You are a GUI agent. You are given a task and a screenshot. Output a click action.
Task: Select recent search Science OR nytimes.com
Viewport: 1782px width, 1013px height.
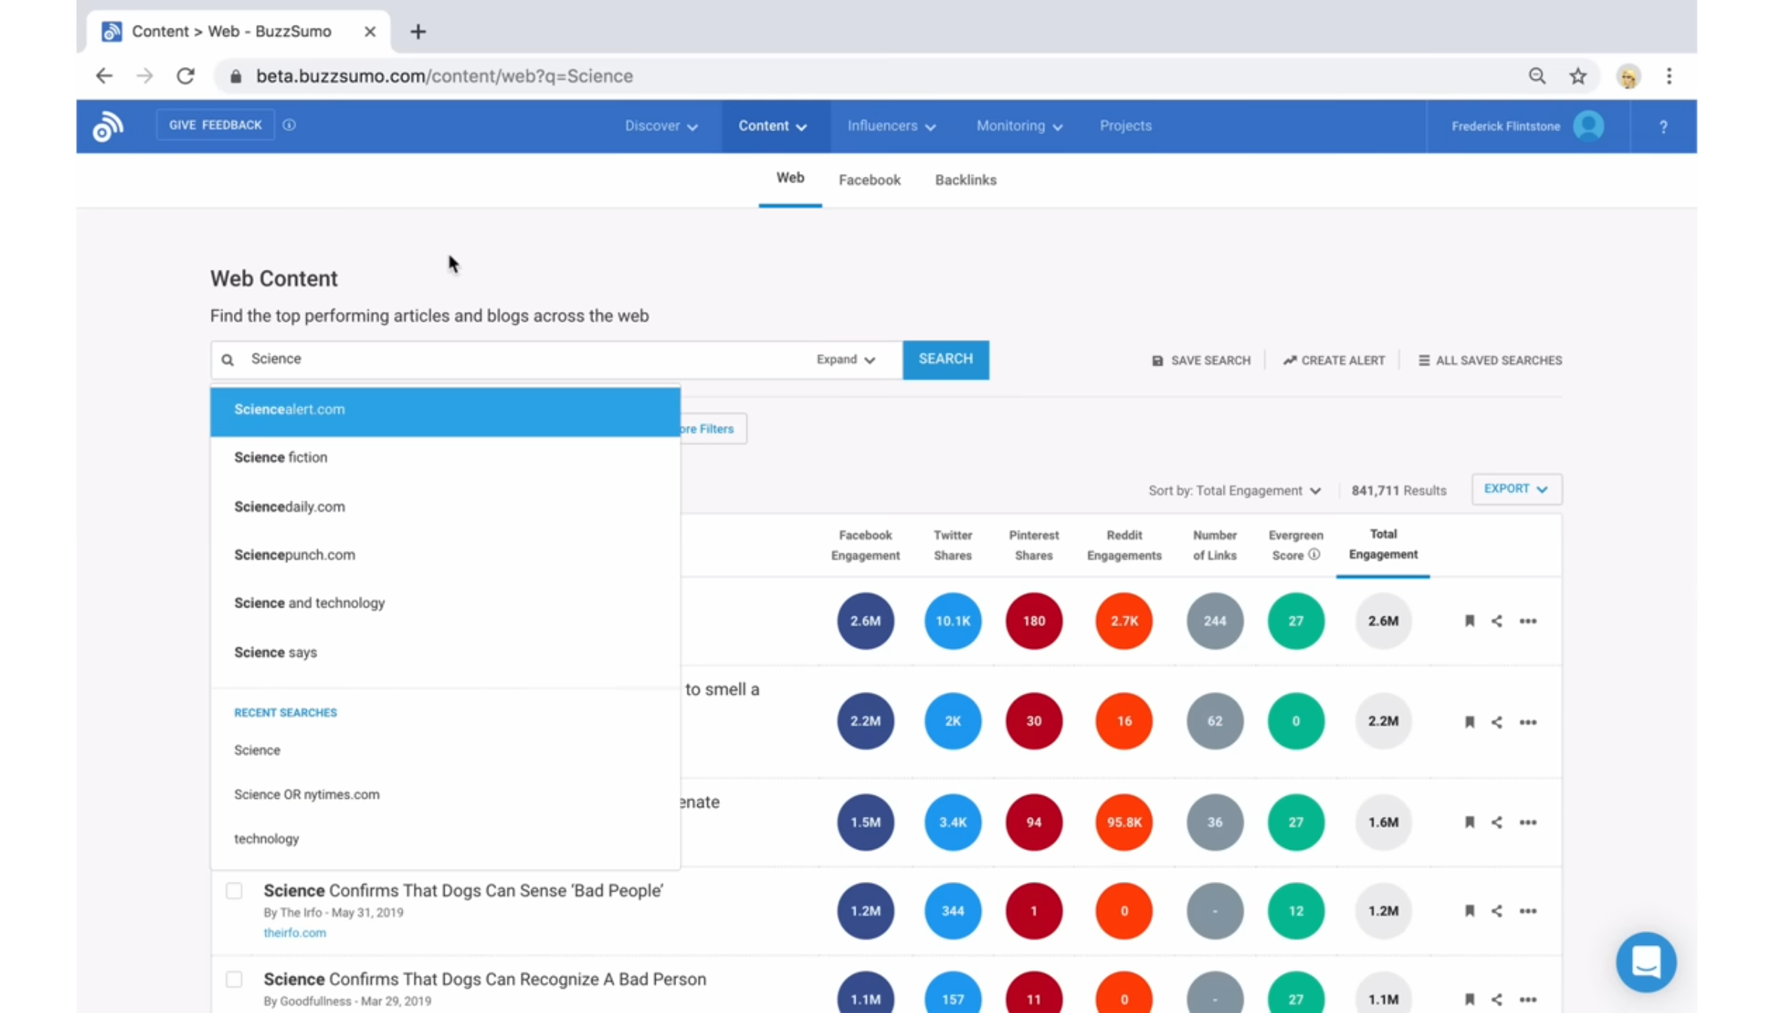coord(307,794)
